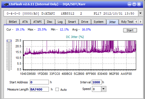Screen dimensions: 145x99
Task: Select the Interval value box
Action: coord(97,82)
